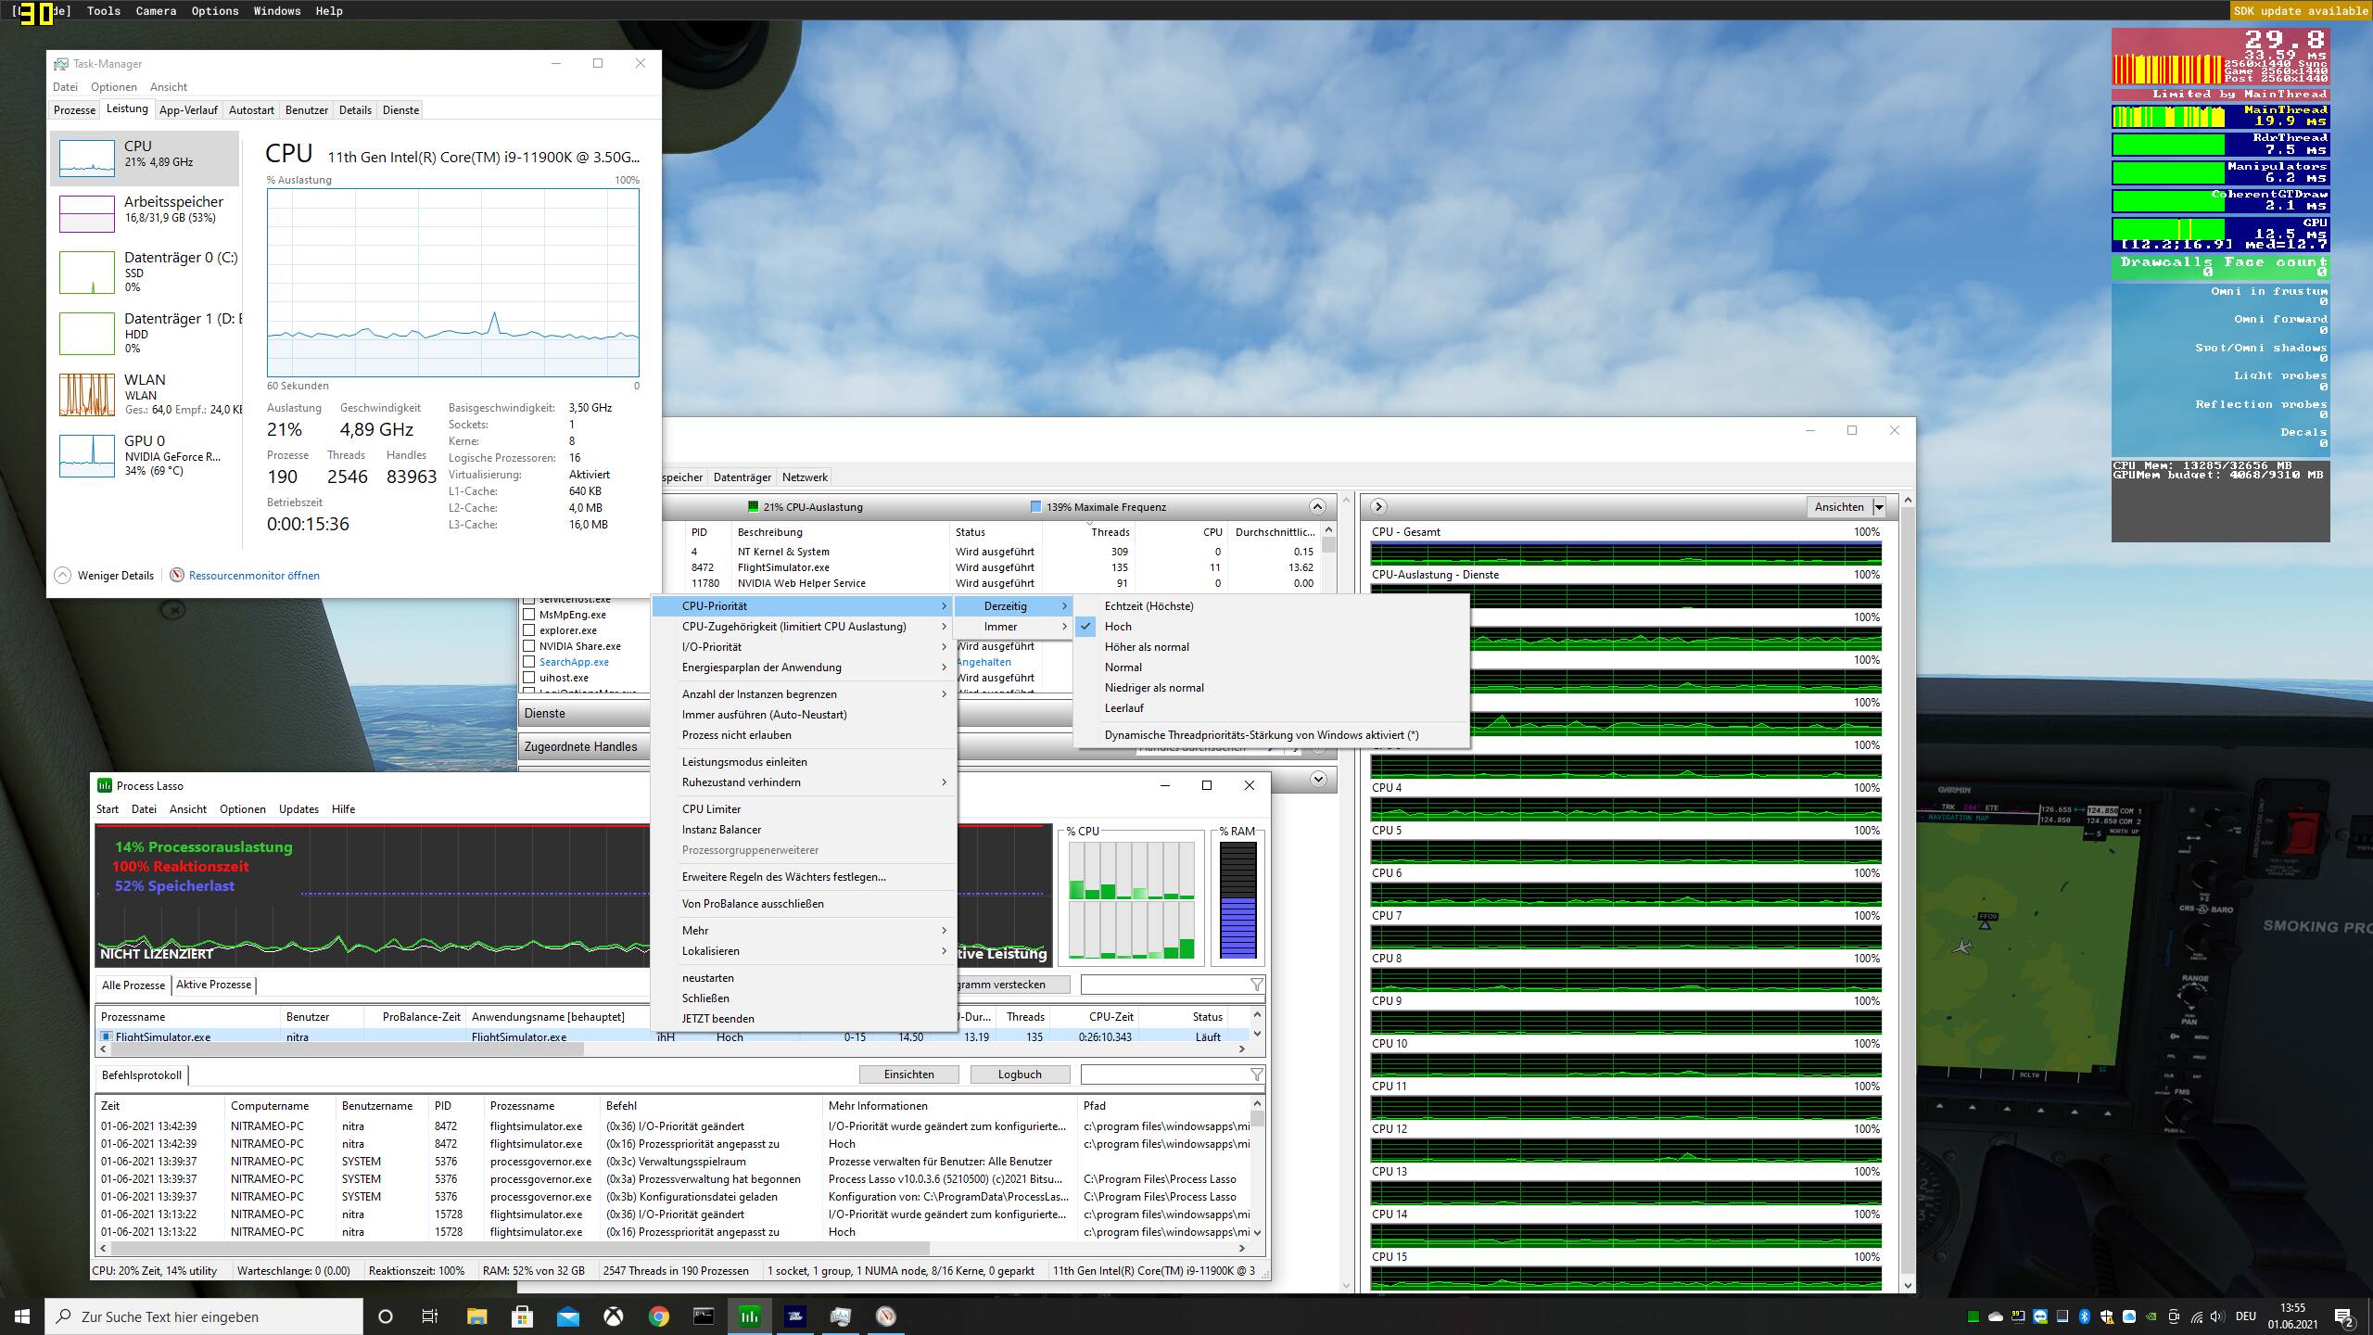
Task: Check the MsMpEng.exe checkbox
Action: pos(528,615)
